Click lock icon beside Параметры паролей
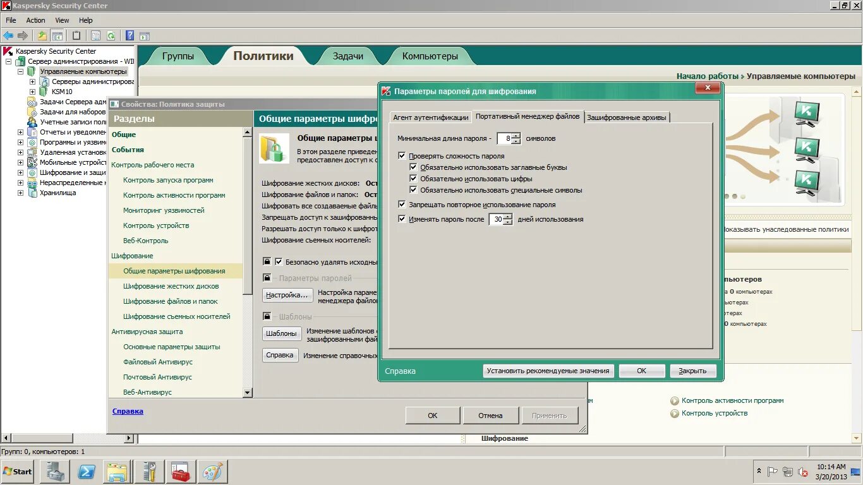This screenshot has width=863, height=485. 267,278
